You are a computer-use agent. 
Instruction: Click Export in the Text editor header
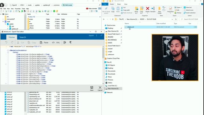(x=91, y=35)
